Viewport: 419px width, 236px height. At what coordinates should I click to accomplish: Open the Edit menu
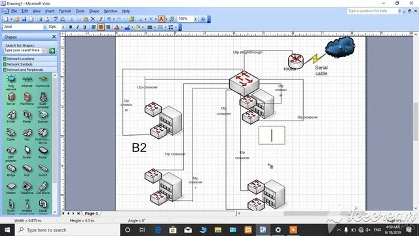pos(25,11)
